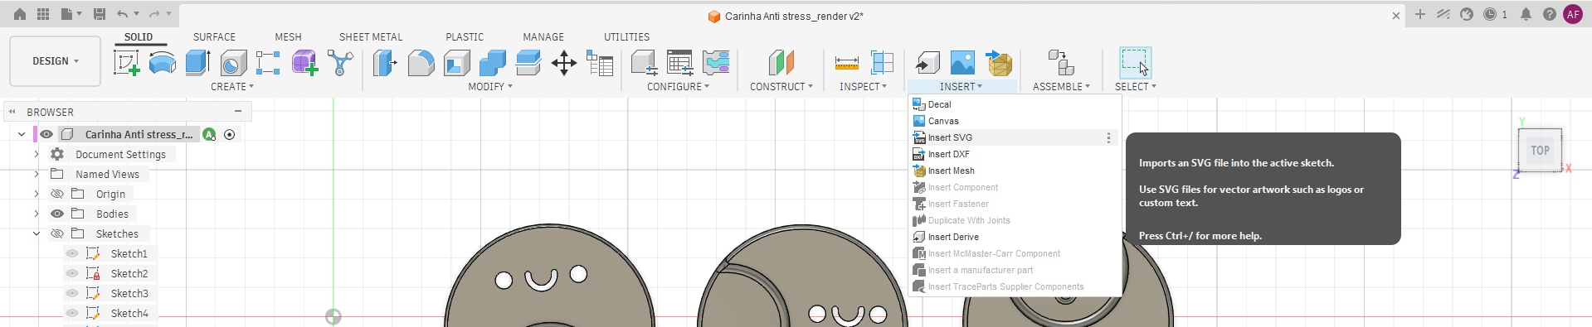The height and width of the screenshot is (327, 1592).
Task: Hide the Bodies folder
Action: [57, 214]
